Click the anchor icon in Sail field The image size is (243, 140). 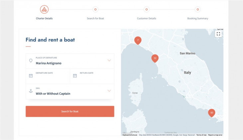pos(31,91)
